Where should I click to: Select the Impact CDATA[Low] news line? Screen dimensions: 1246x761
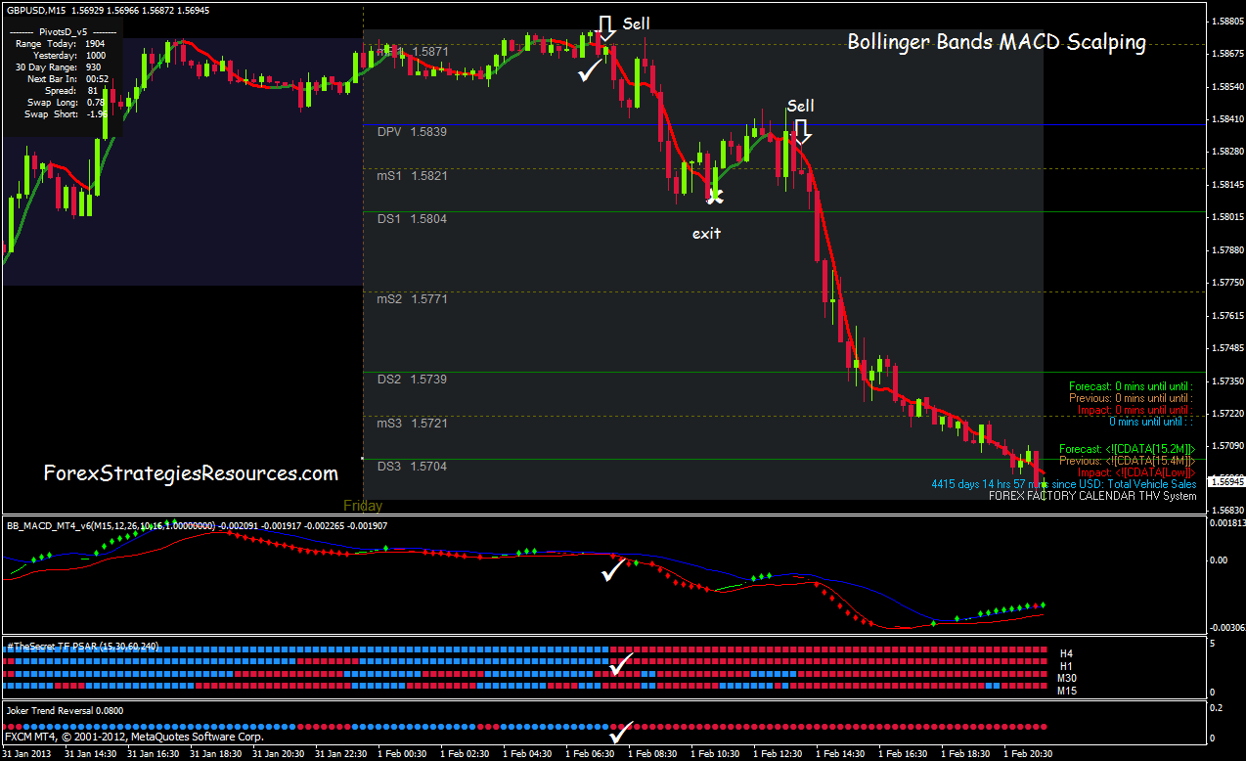click(1135, 471)
